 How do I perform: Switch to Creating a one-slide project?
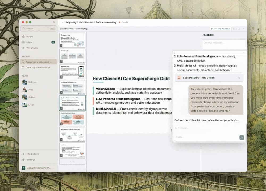point(37,67)
